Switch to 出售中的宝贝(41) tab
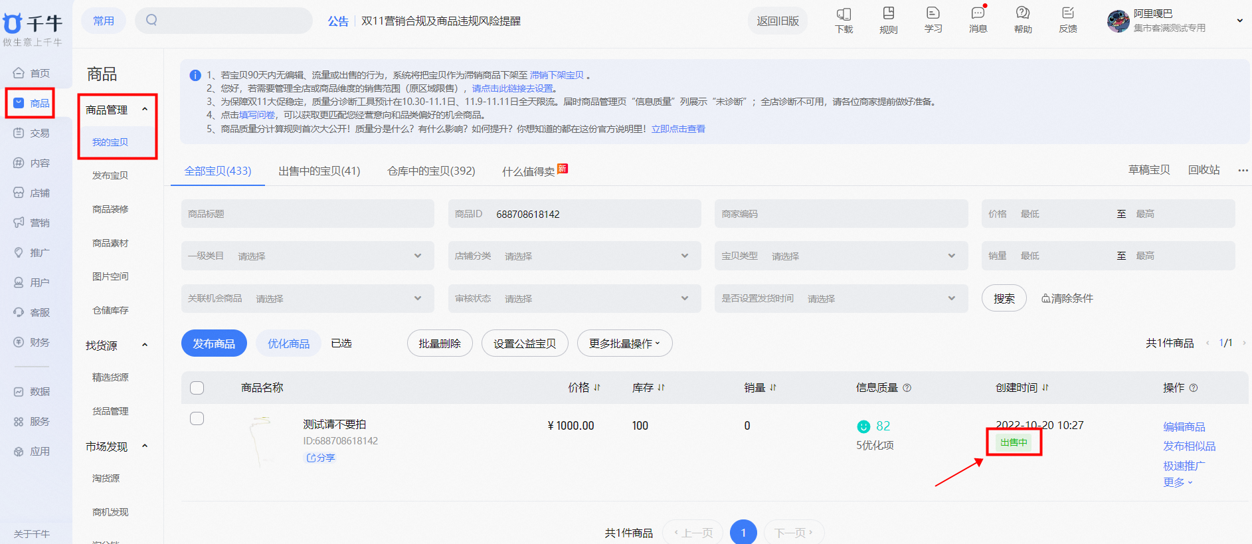This screenshot has height=544, width=1252. [319, 171]
